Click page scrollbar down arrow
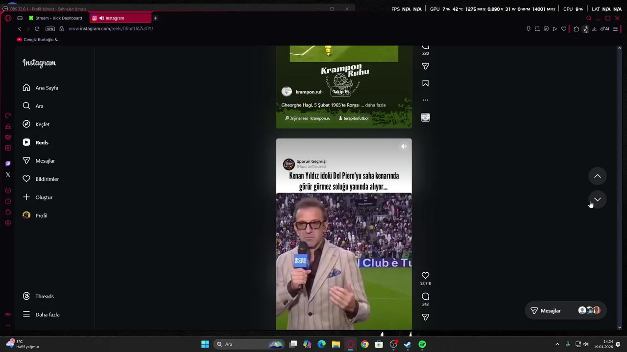 point(620,328)
